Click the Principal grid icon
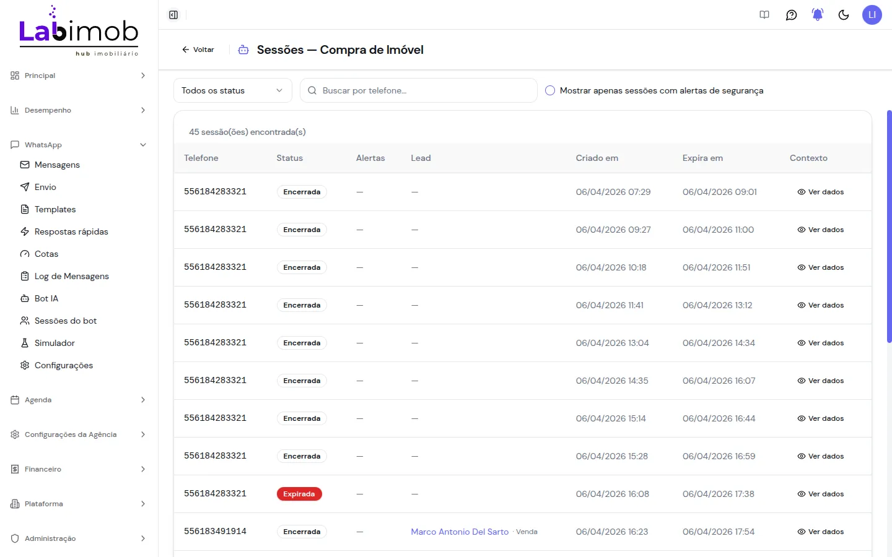 click(15, 76)
